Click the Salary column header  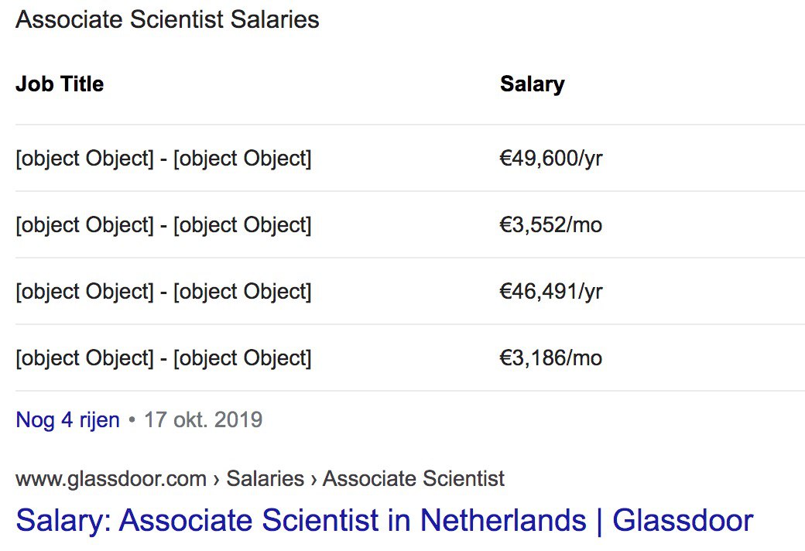[533, 84]
